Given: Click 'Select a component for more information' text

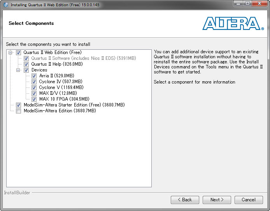Looking at the screenshot, I should [195, 82].
